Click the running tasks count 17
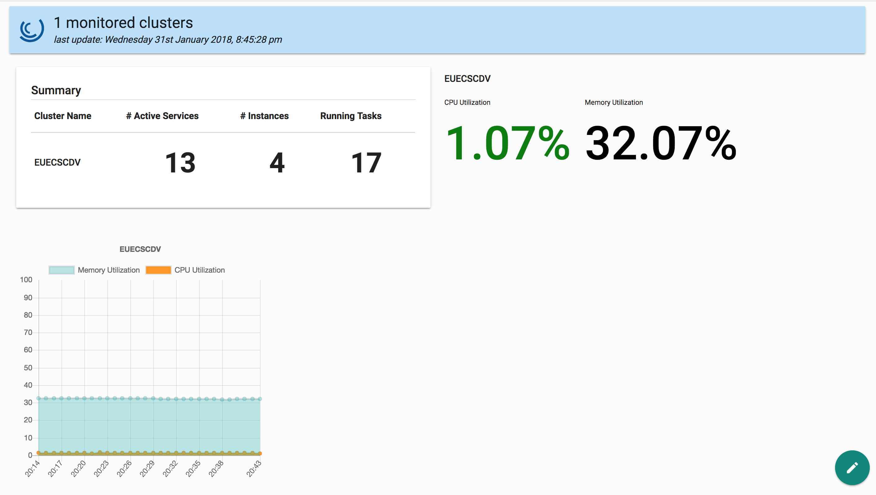 [x=366, y=163]
